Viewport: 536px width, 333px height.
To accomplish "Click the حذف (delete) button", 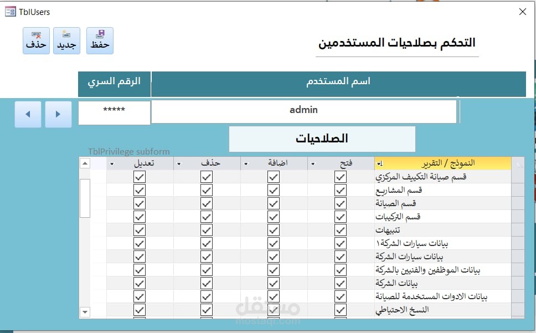I will (x=36, y=40).
